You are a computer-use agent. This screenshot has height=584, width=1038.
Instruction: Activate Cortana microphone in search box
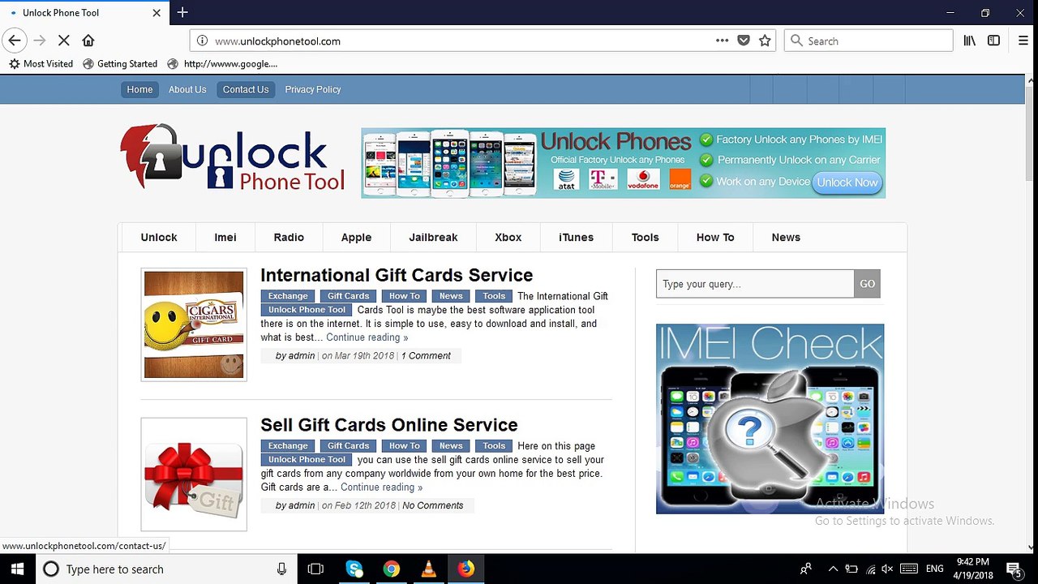(281, 569)
